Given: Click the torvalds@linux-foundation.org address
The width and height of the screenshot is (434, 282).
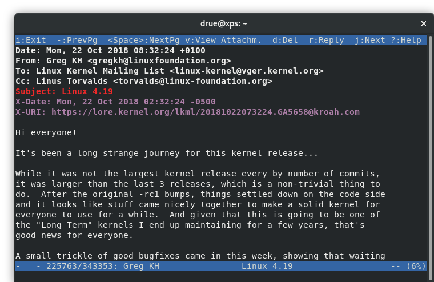Looking at the screenshot, I should (192, 81).
